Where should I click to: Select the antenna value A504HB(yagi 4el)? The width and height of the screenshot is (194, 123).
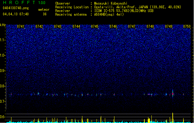click(109, 14)
